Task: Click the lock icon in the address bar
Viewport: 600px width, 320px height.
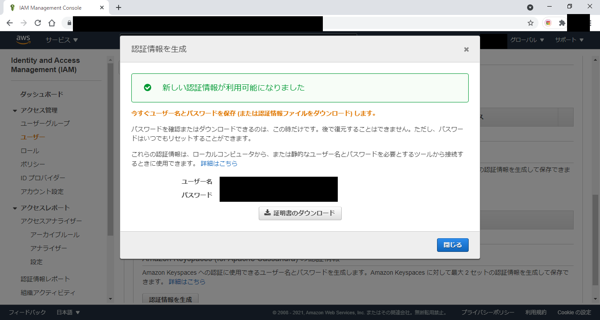Action: (x=69, y=23)
